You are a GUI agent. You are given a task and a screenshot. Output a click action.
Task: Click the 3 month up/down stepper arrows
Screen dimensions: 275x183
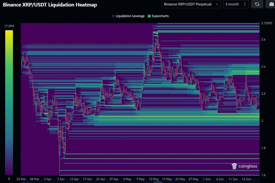point(245,4)
